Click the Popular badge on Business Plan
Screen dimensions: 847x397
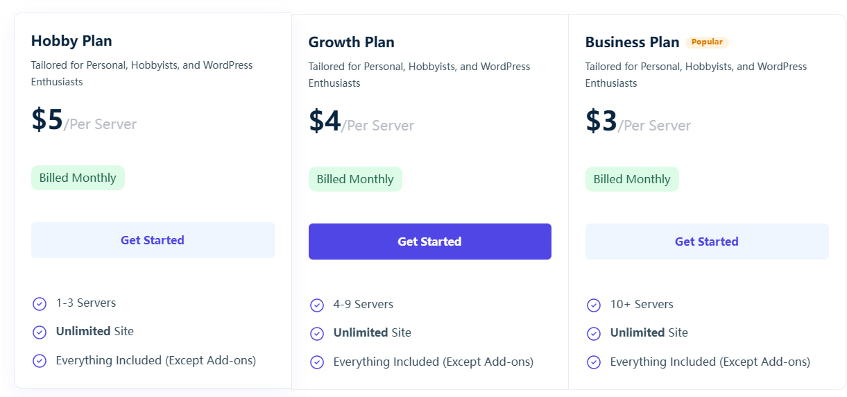pos(707,42)
